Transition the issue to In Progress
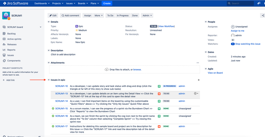Viewport: 265px width, 137px height. pos(123,15)
